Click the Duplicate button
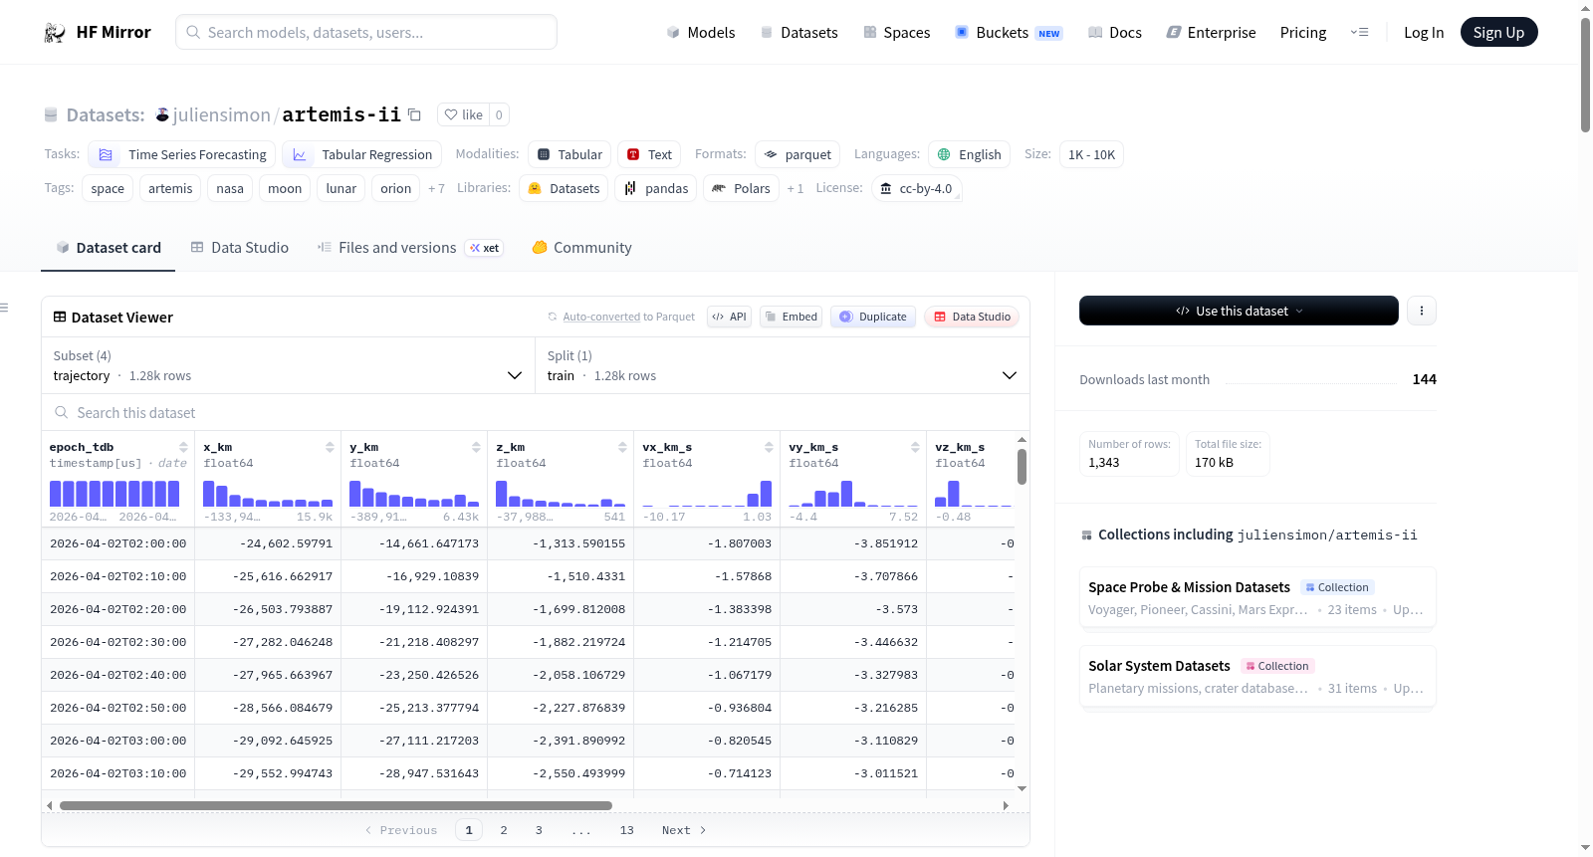Screen dimensions: 1593x857 tap(873, 317)
